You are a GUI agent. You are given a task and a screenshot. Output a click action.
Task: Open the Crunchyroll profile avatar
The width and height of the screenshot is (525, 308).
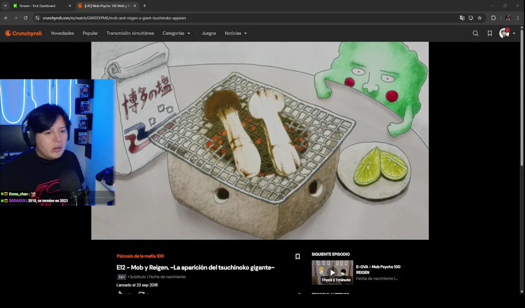pos(504,33)
